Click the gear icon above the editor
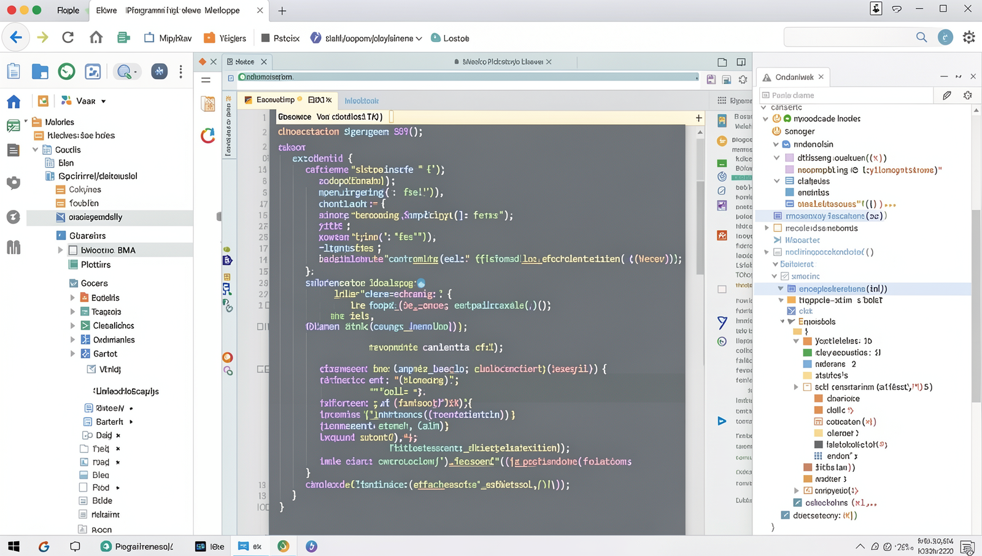Viewport: 982px width, 556px height. (x=743, y=80)
